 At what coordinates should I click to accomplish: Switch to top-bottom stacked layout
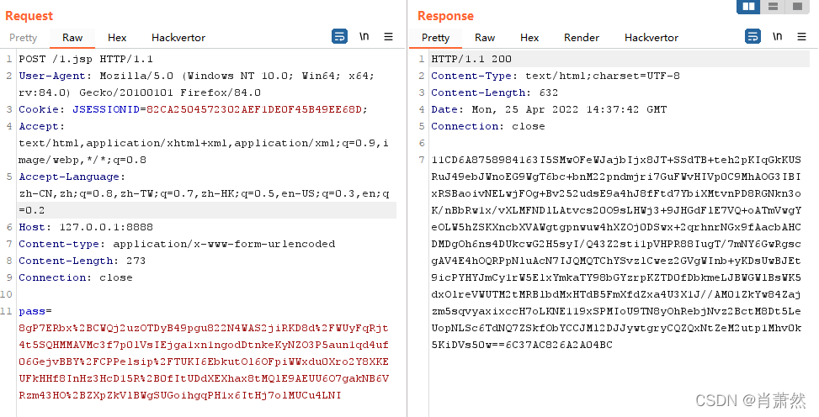[773, 7]
